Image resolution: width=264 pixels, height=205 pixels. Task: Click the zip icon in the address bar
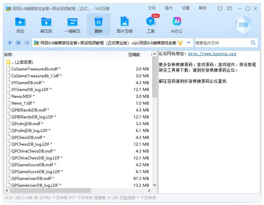[36, 43]
